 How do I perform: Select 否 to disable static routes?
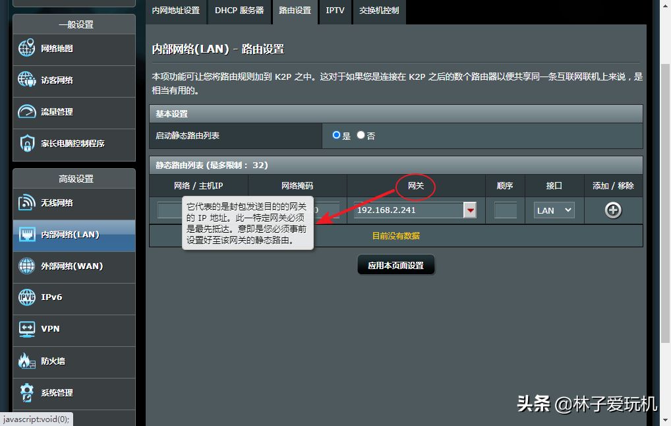[361, 135]
